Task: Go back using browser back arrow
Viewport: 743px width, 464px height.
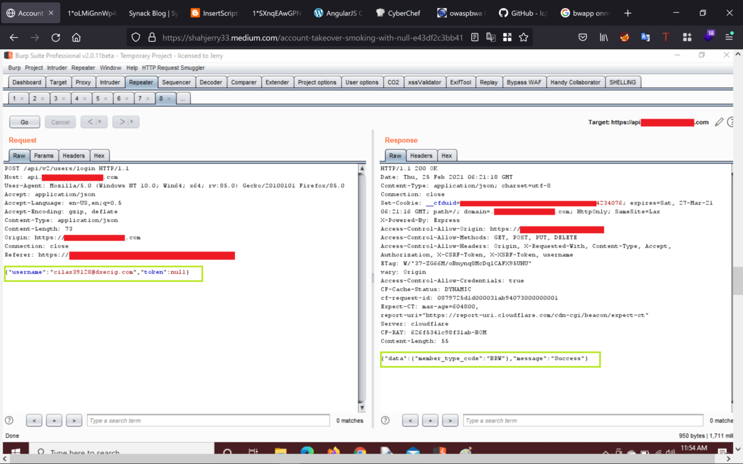Action: [14, 38]
